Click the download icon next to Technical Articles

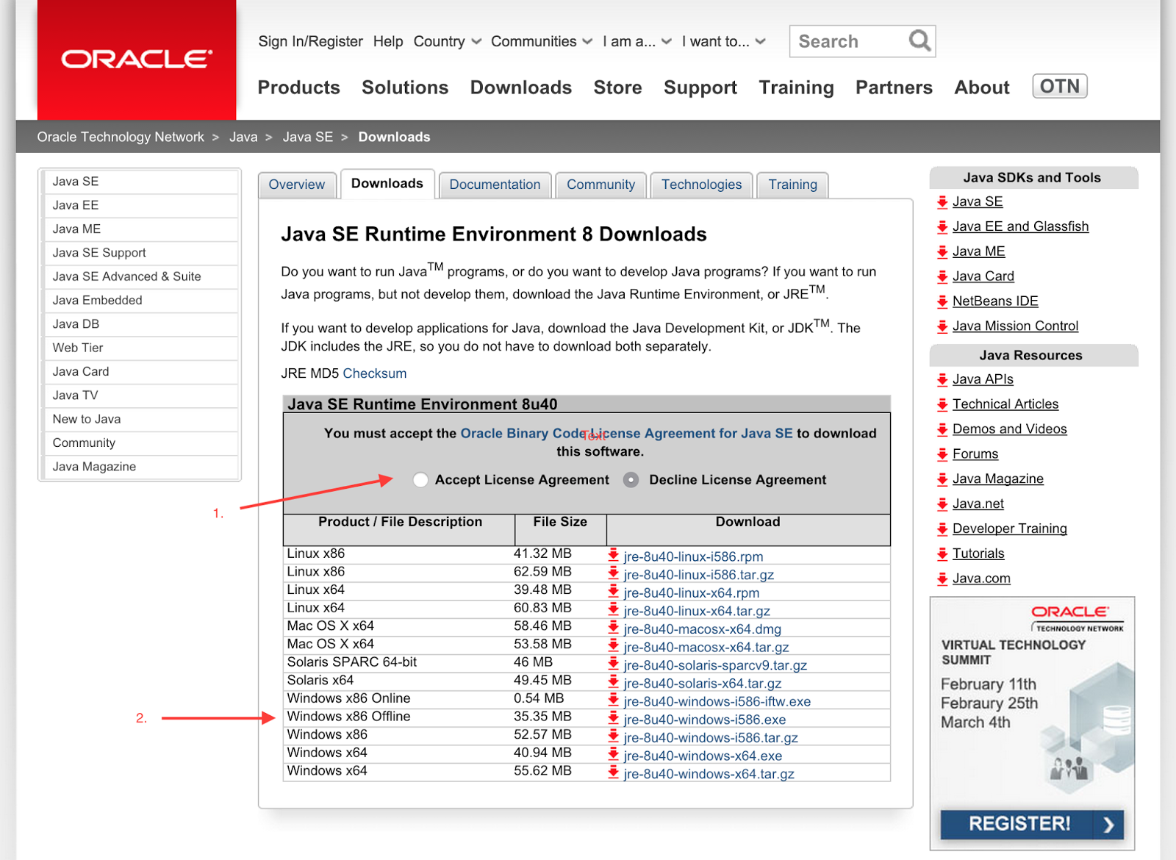pos(943,404)
